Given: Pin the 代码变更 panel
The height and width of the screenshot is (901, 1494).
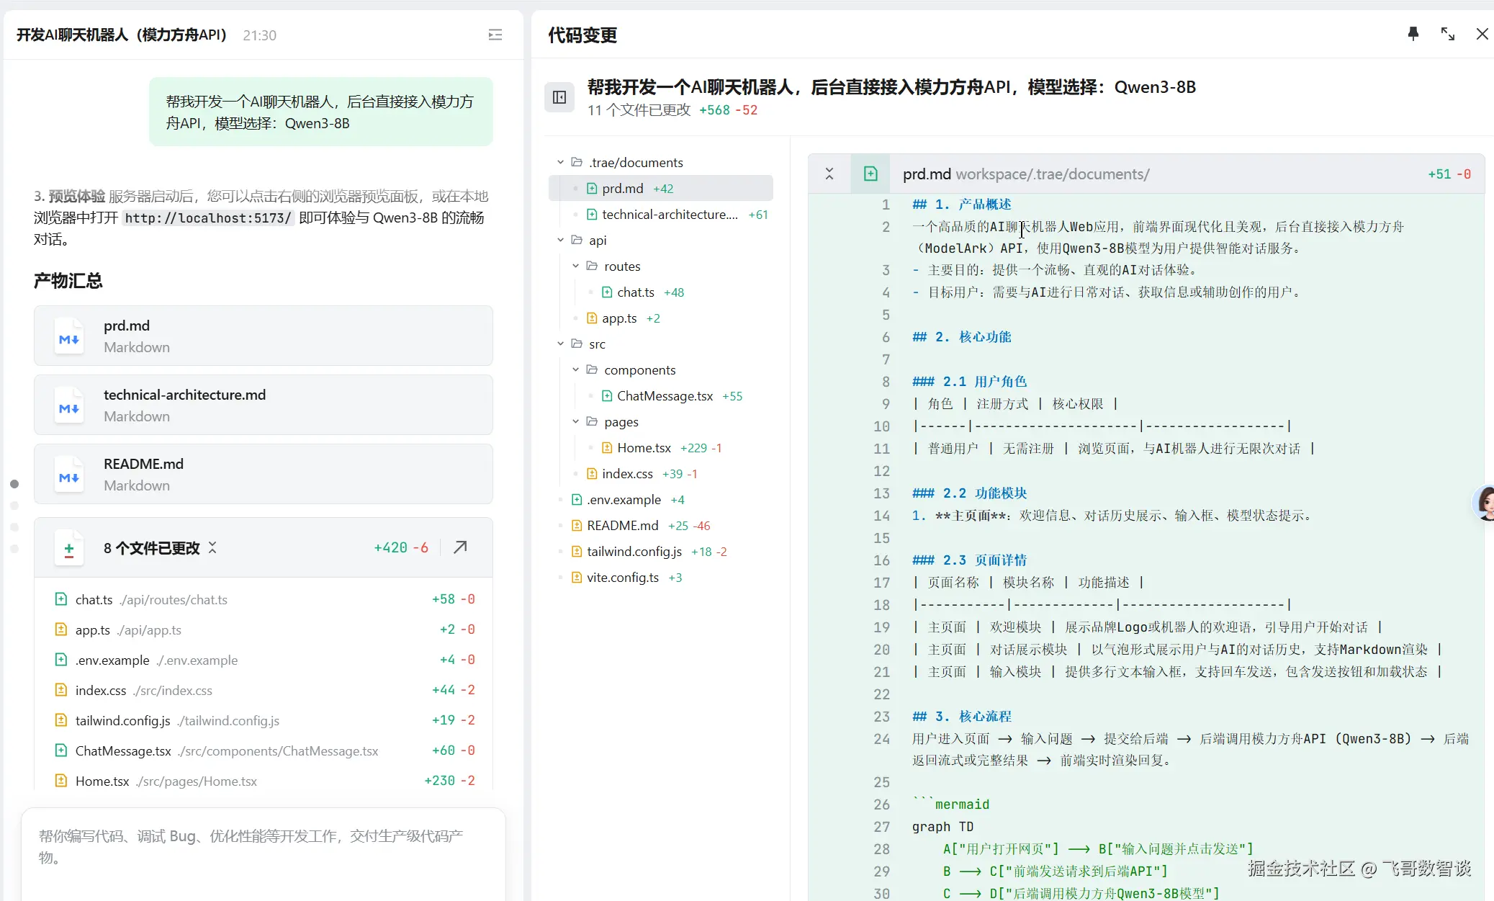Looking at the screenshot, I should [x=1412, y=34].
